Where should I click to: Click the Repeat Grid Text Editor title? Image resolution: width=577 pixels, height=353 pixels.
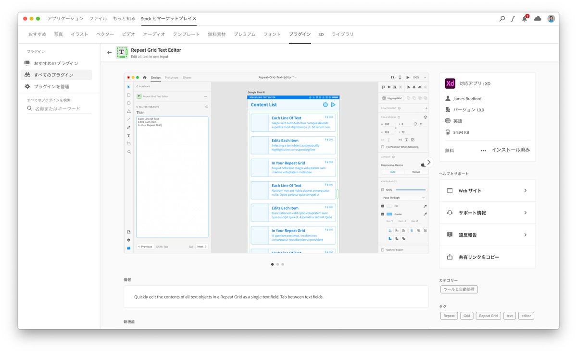(x=156, y=50)
